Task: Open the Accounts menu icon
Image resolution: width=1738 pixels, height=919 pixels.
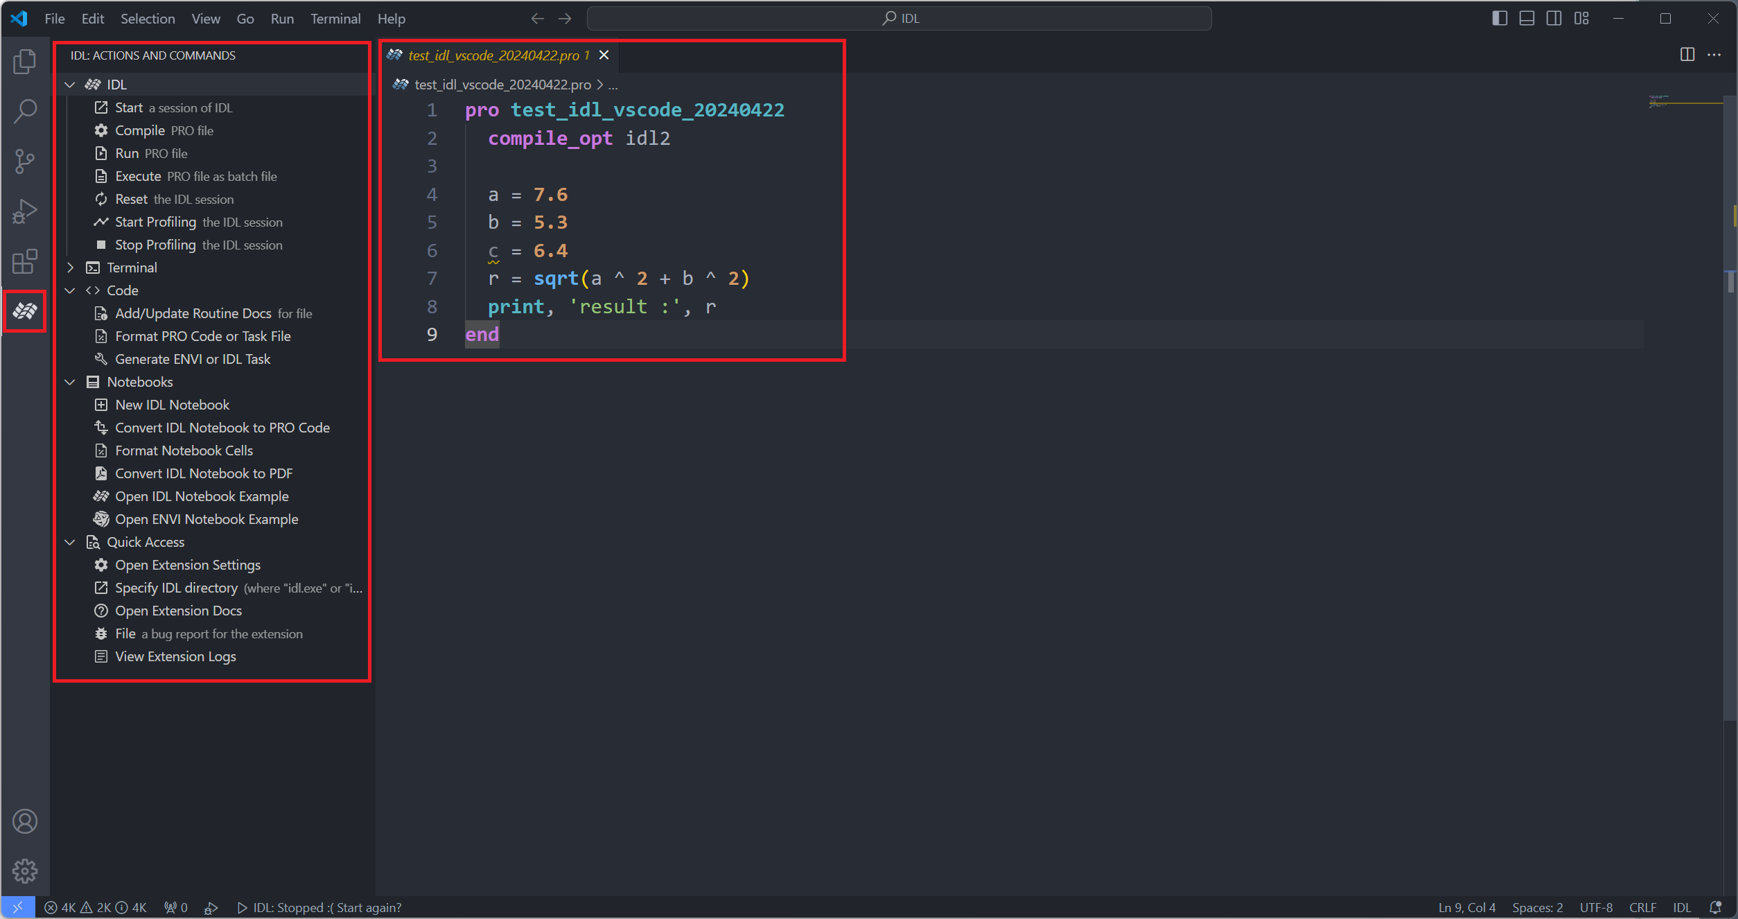Action: click(x=25, y=821)
